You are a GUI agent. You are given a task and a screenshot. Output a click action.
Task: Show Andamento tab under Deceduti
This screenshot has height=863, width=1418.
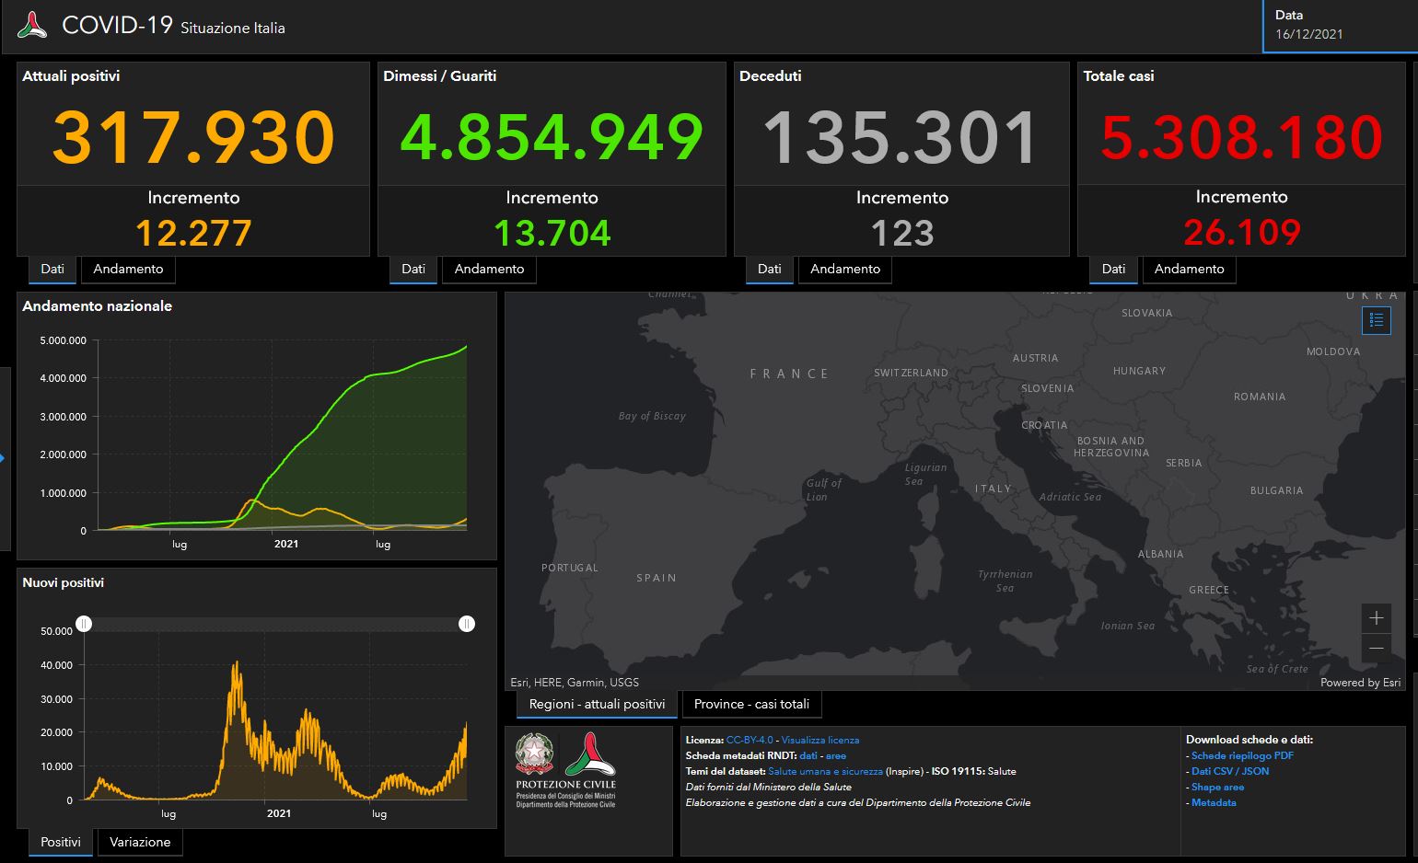click(x=844, y=269)
